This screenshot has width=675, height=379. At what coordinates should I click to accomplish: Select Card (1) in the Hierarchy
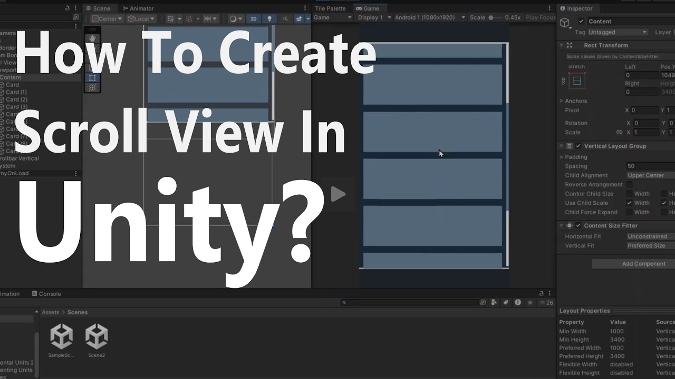click(16, 92)
